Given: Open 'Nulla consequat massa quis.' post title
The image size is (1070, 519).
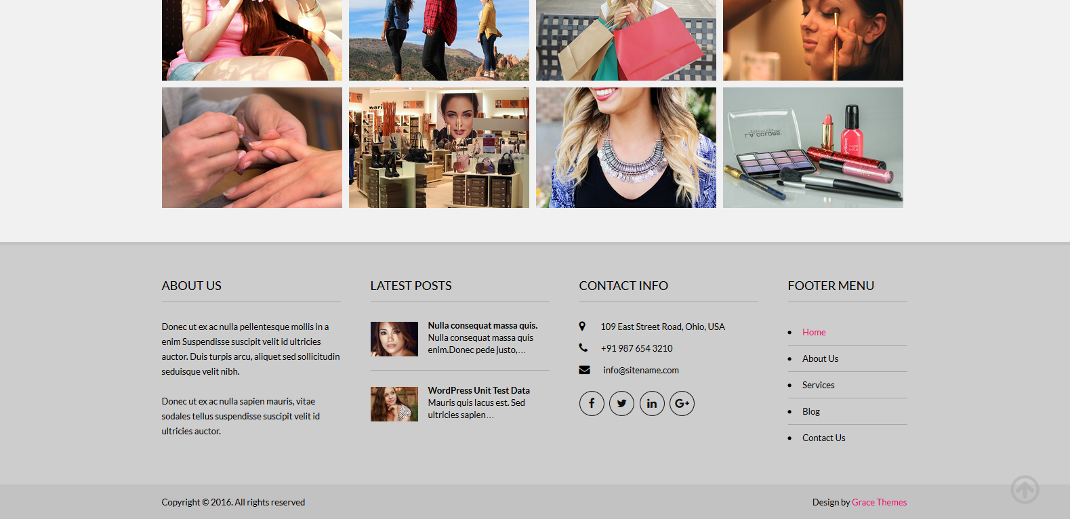Looking at the screenshot, I should pyautogui.click(x=482, y=325).
